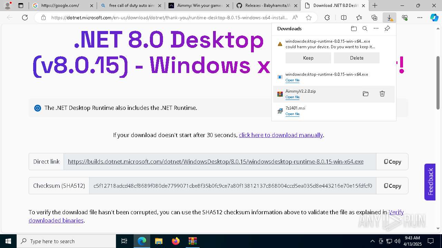The image size is (442, 248).
Task: Click the dotnet.microsoft.com address bar
Action: pyautogui.click(x=169, y=18)
